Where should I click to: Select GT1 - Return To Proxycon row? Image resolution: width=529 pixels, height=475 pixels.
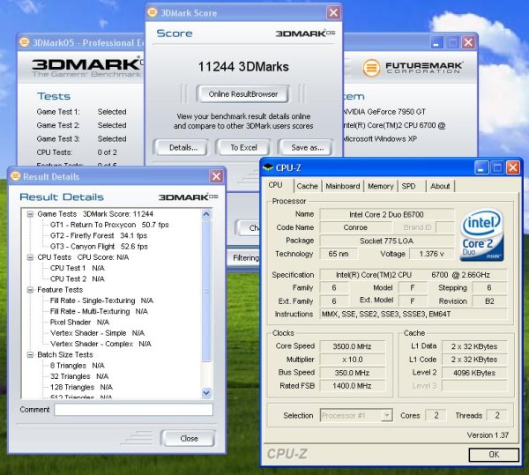(109, 225)
